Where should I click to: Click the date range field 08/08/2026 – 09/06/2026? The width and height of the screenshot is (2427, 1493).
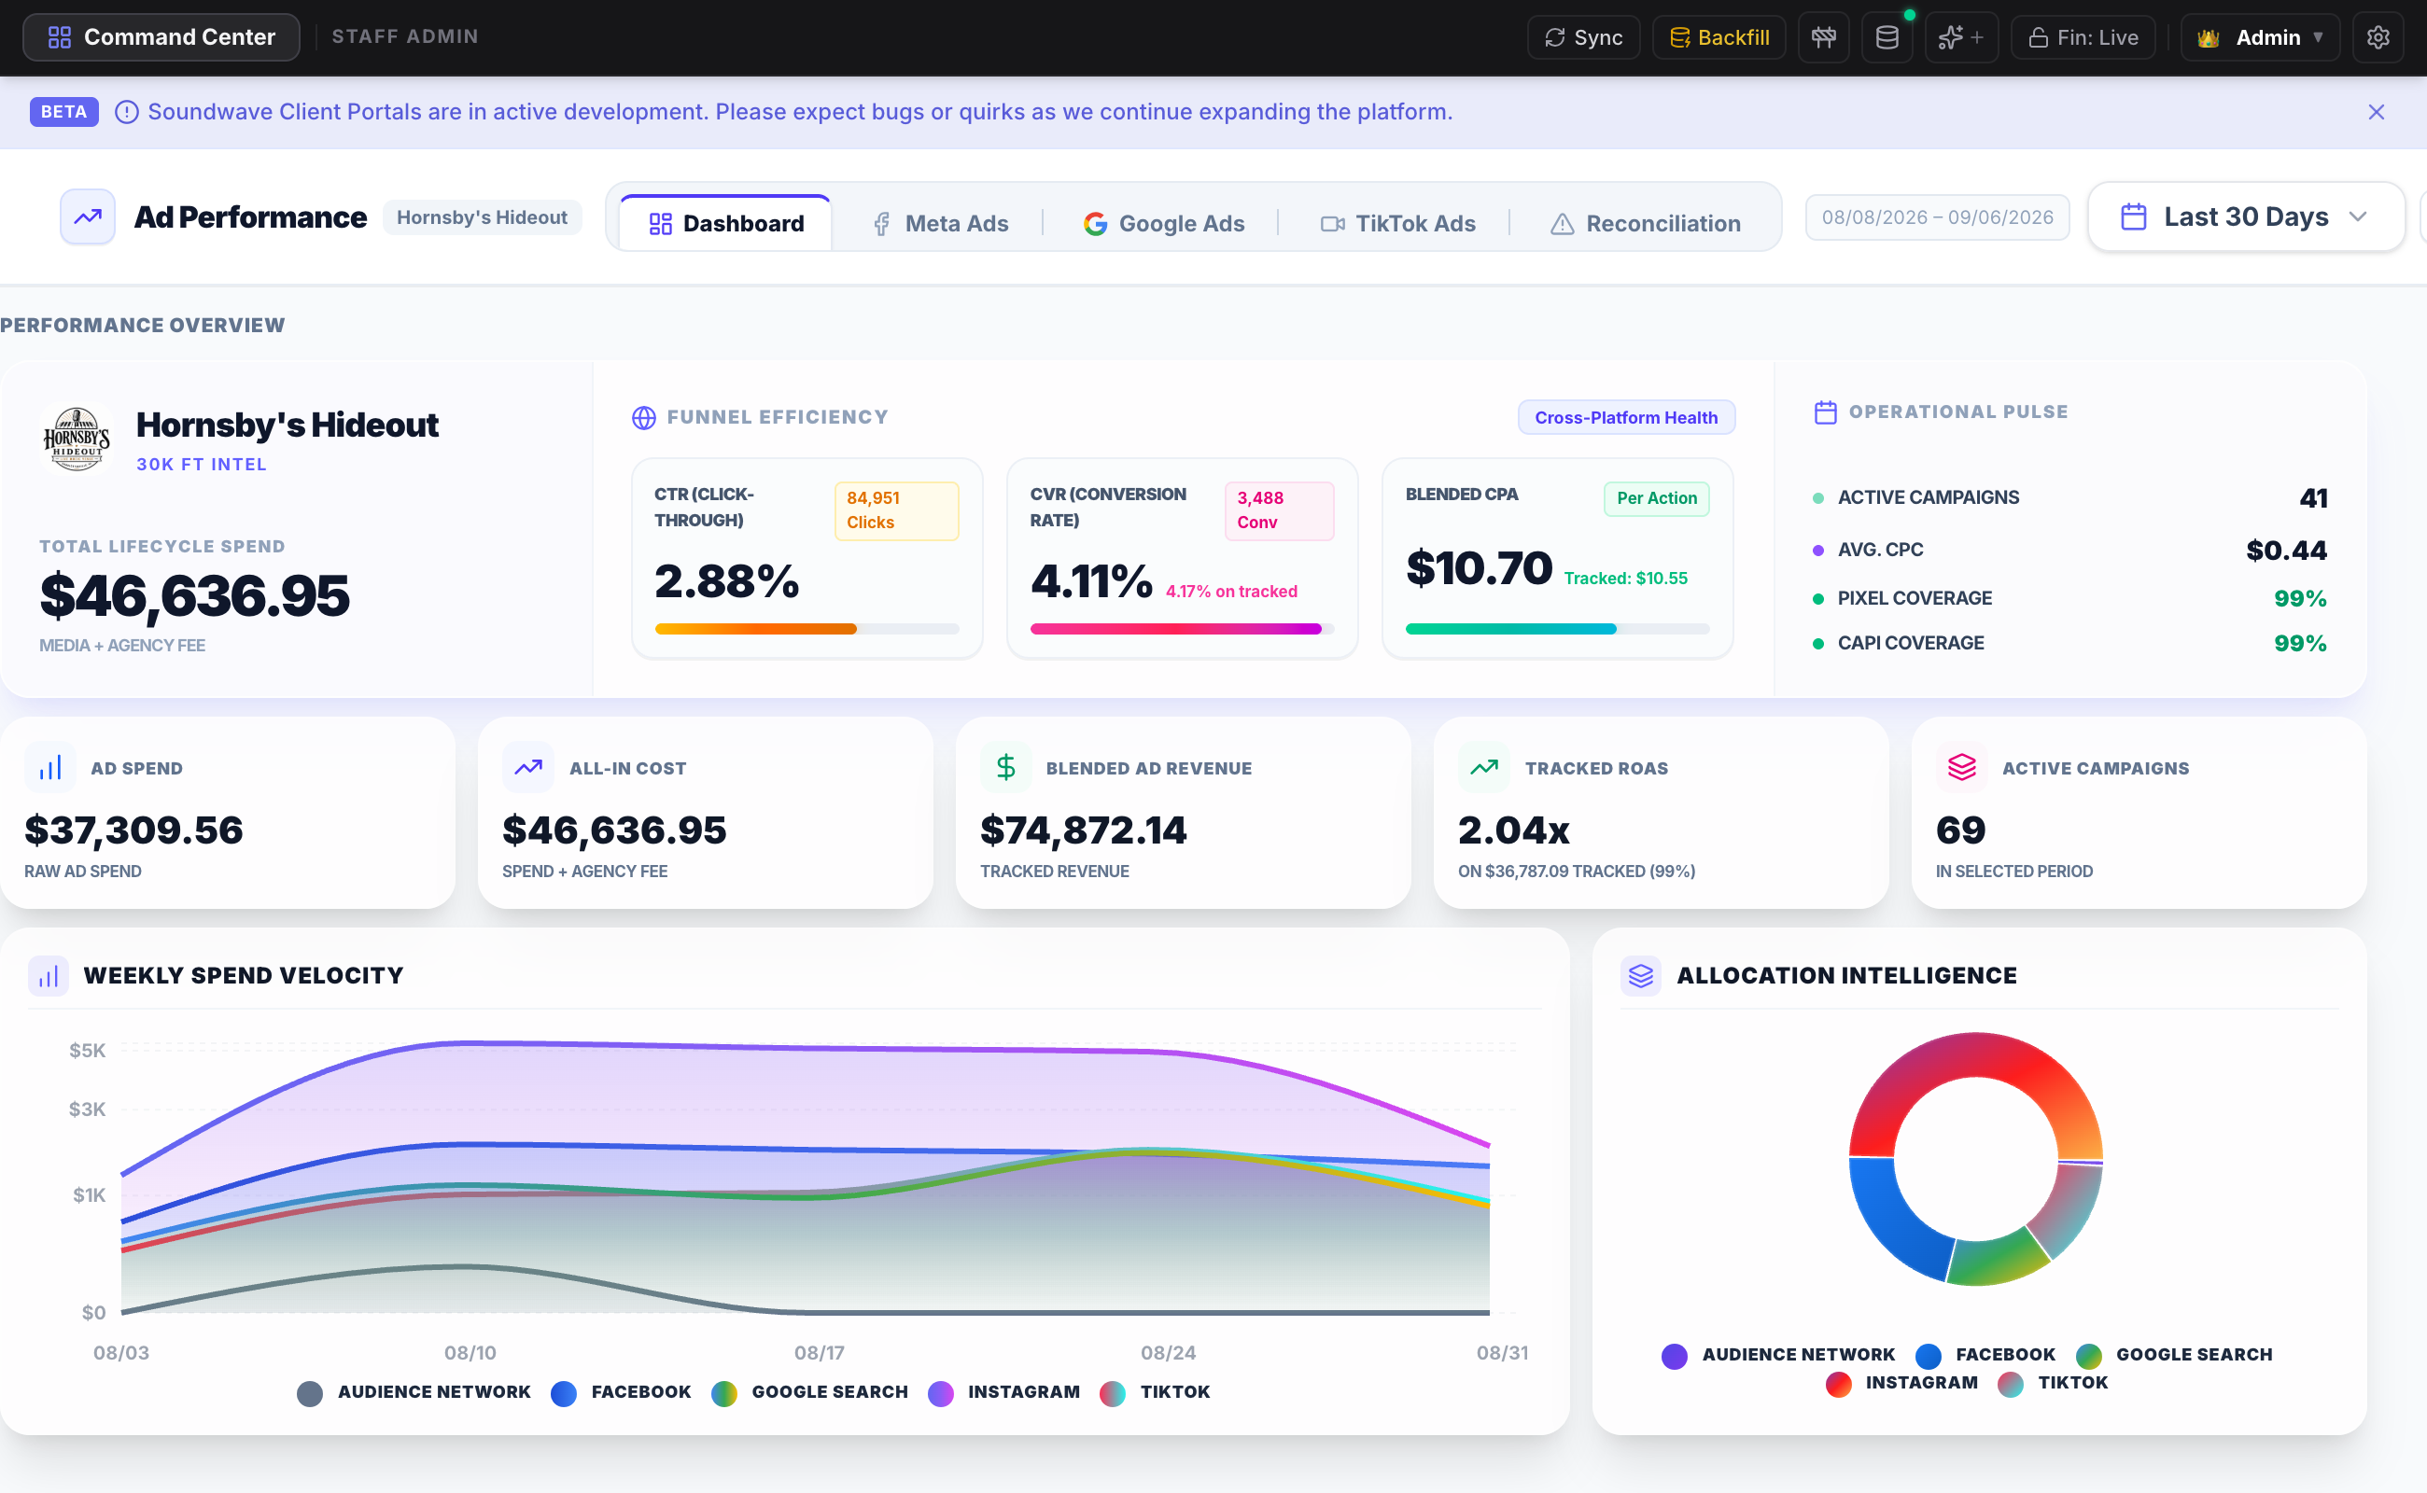[x=1937, y=217]
